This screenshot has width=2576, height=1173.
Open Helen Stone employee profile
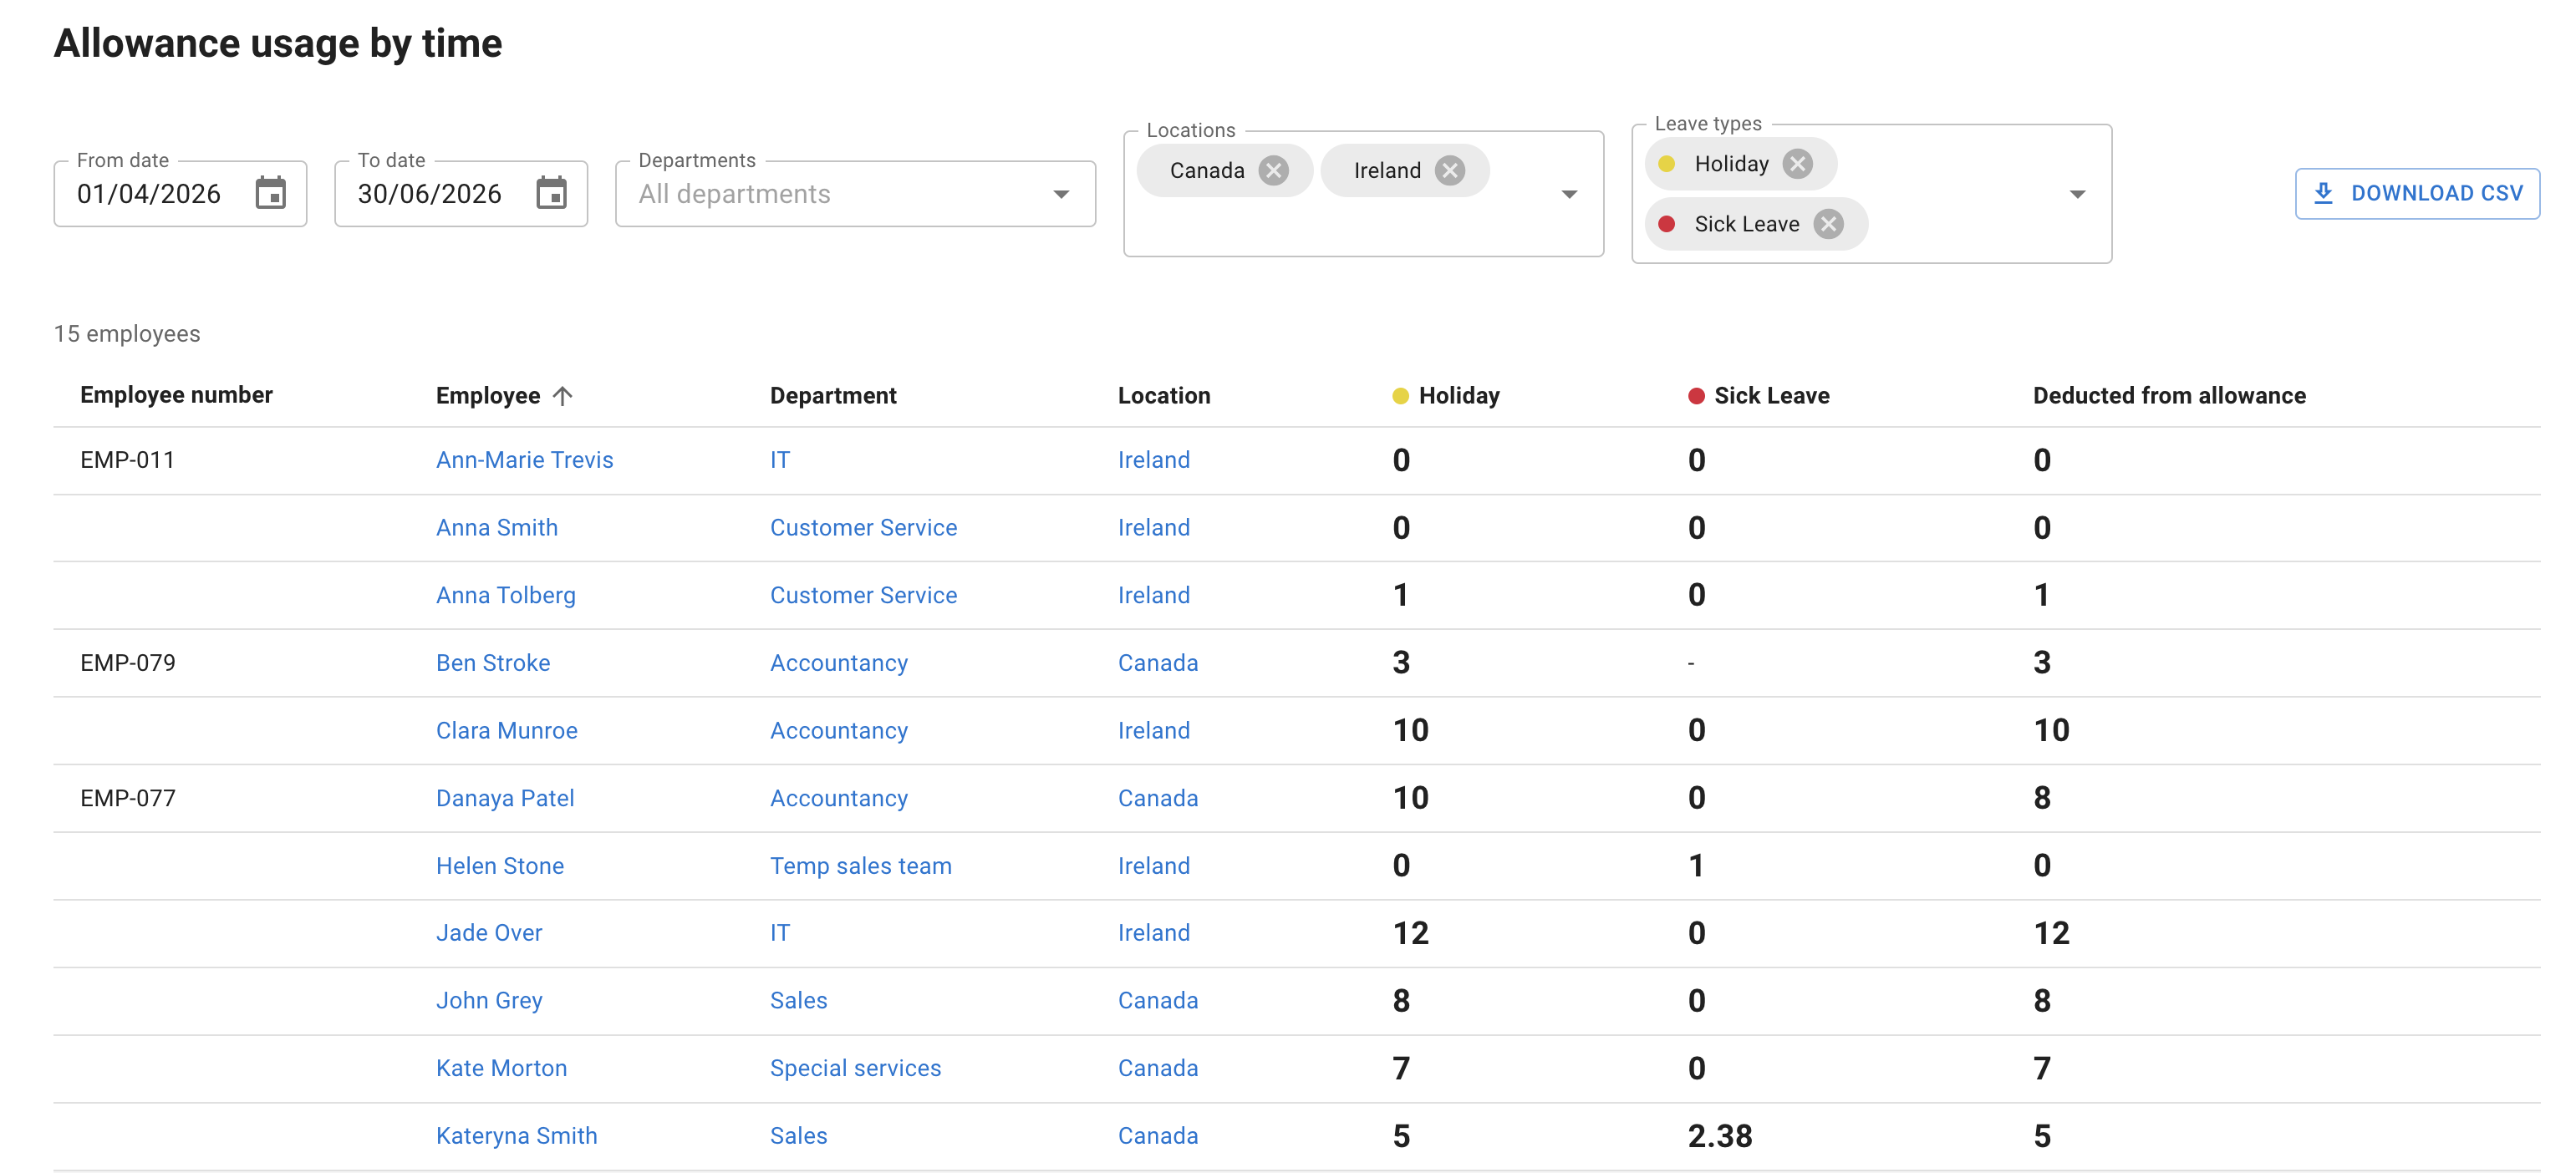pyautogui.click(x=500, y=866)
